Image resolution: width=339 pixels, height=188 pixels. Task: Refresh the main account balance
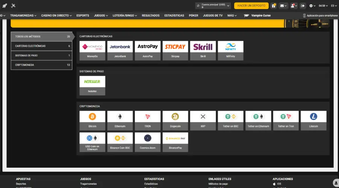click(198, 6)
